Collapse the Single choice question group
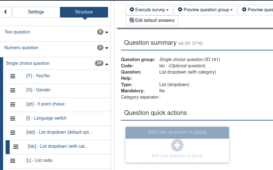This screenshot has width=273, height=170. 107,64
